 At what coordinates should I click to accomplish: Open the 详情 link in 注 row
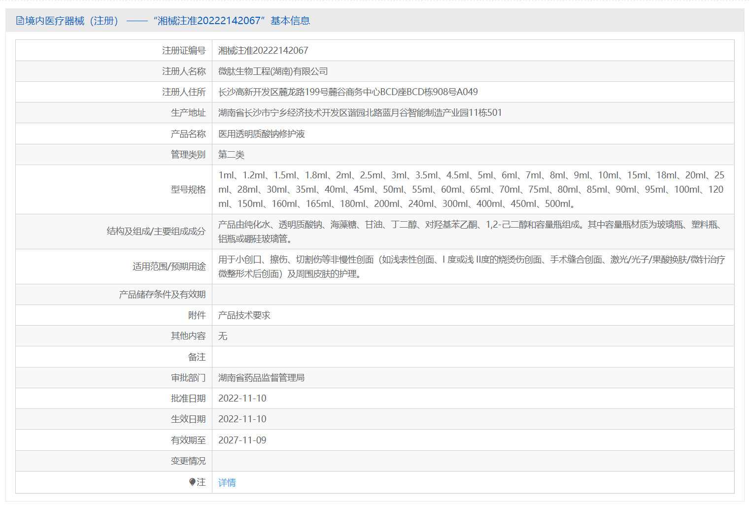(227, 482)
